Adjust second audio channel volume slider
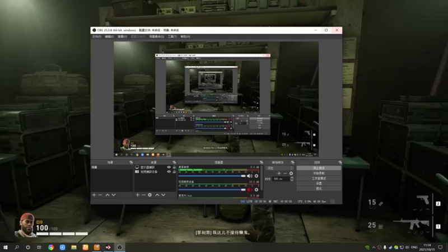 pyautogui.click(x=212, y=190)
